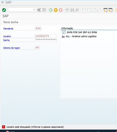Click the red error exclamation icon in status bar
The height and width of the screenshot is (132, 117).
3,127
